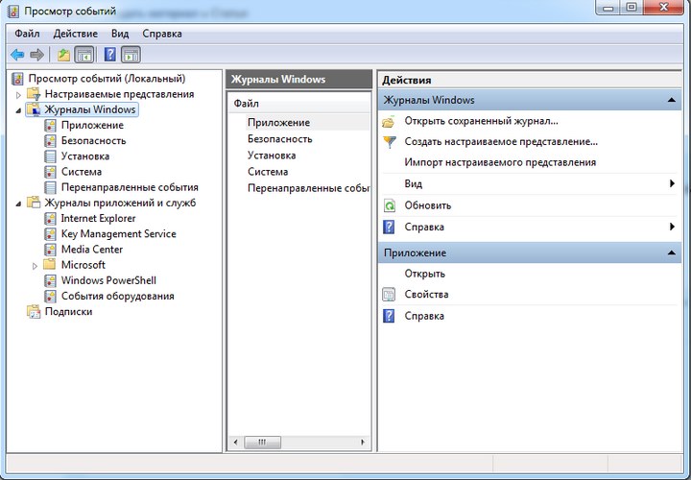Click the Система log icon in tree
The width and height of the screenshot is (691, 480).
click(x=50, y=172)
